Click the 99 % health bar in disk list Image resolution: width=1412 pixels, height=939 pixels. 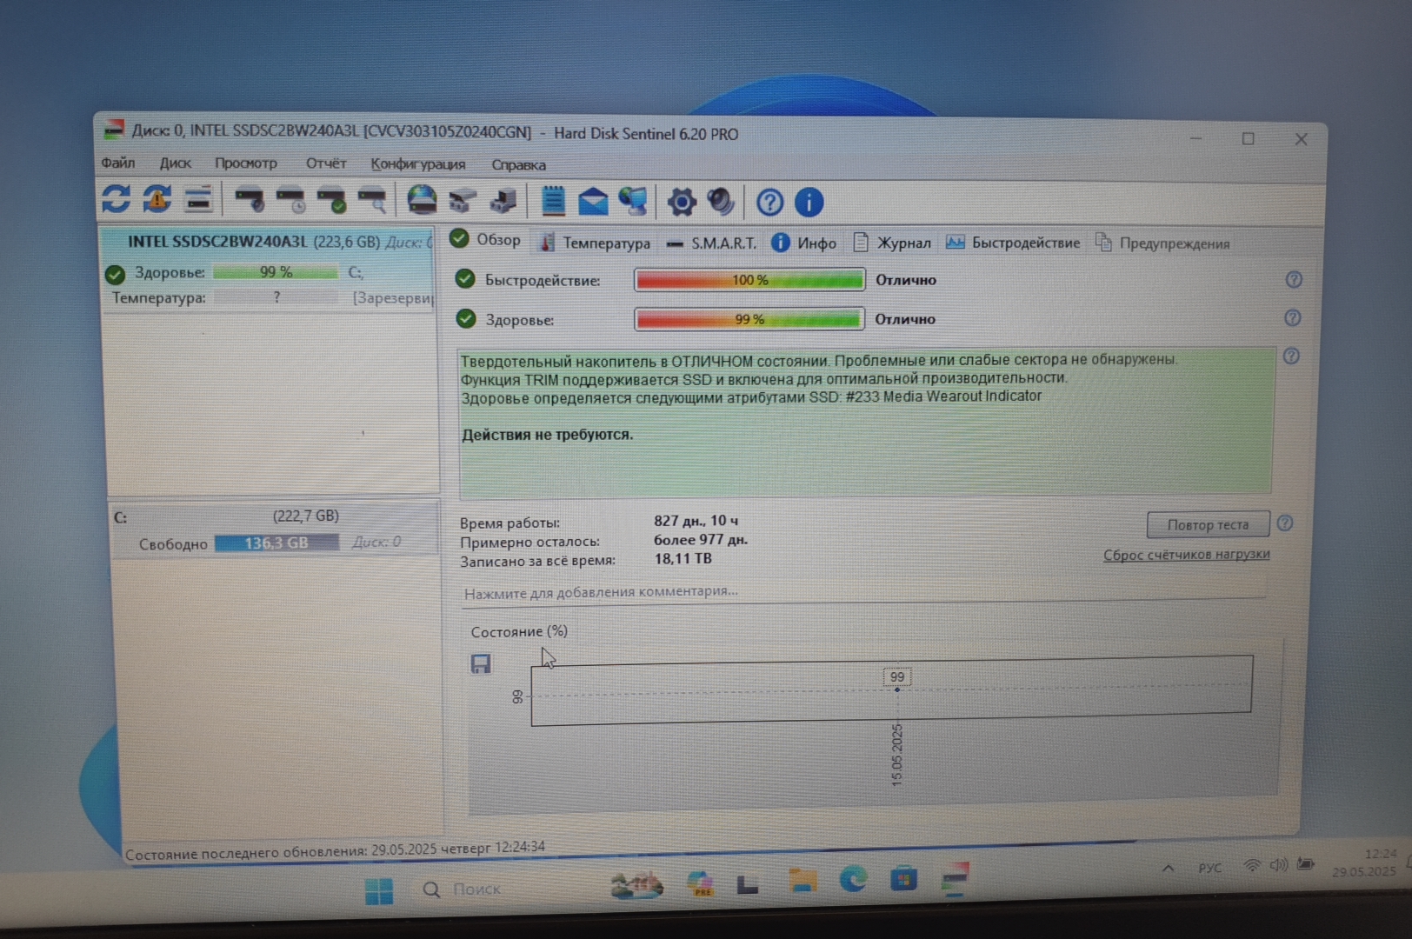coord(276,272)
